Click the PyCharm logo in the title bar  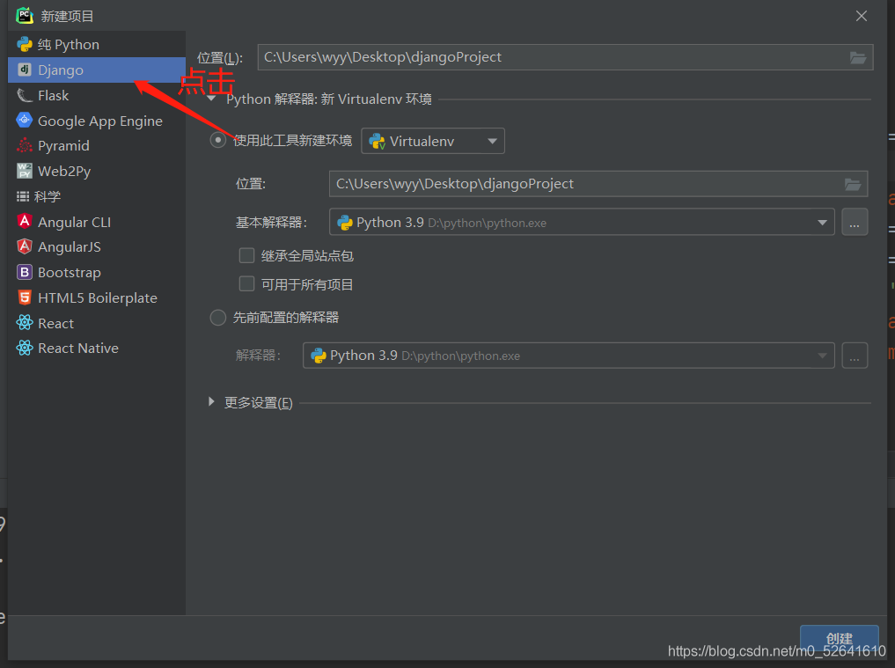tap(25, 16)
